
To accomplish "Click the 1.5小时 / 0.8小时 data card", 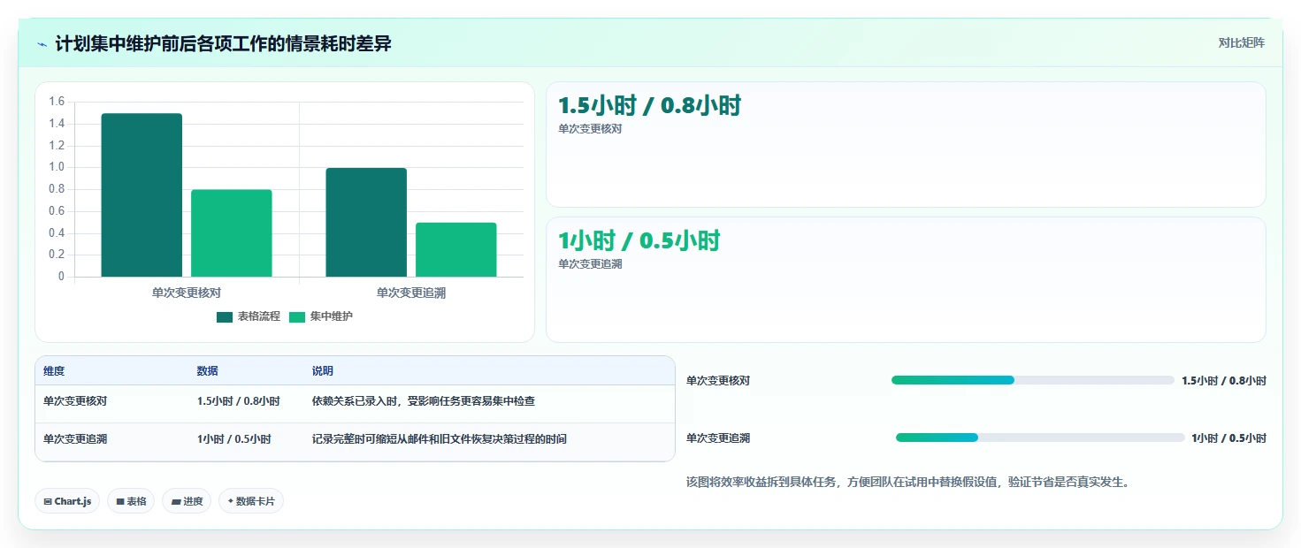I will [x=906, y=145].
